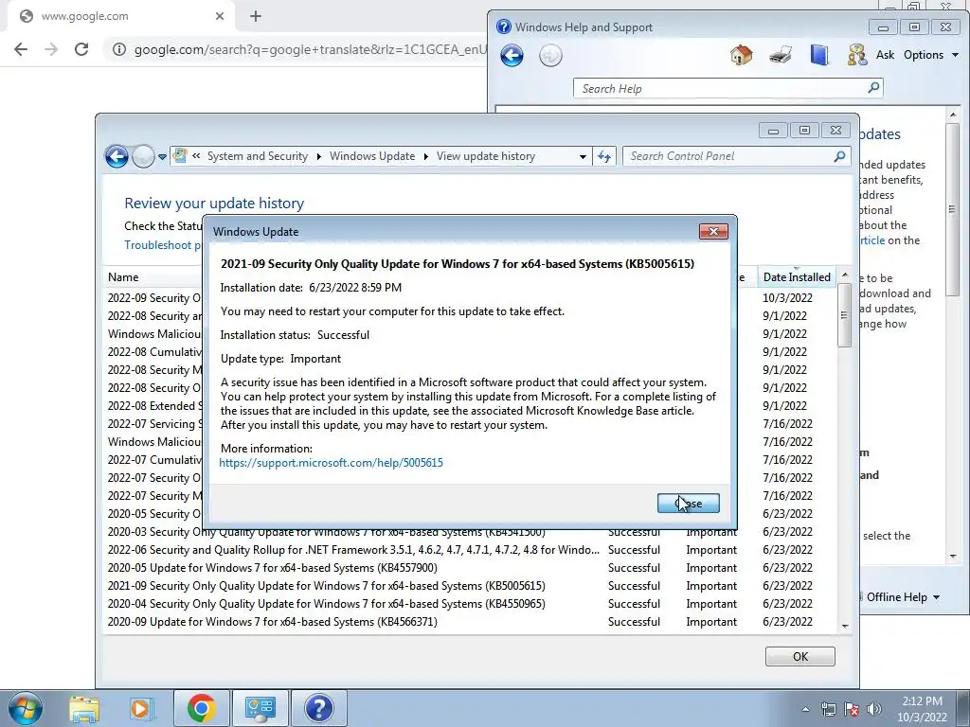The height and width of the screenshot is (727, 970).
Task: Click back arrow in Control Panel window
Action: pyautogui.click(x=117, y=156)
